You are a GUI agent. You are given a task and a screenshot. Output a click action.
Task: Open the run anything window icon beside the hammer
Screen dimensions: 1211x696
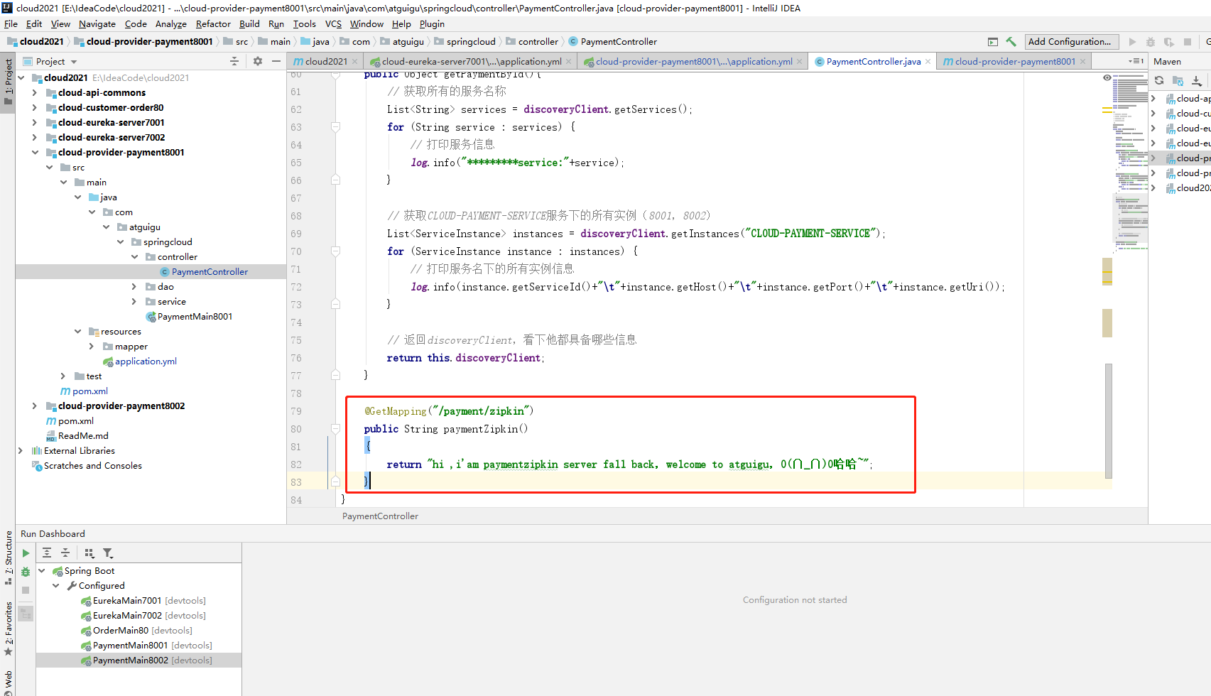pyautogui.click(x=993, y=42)
